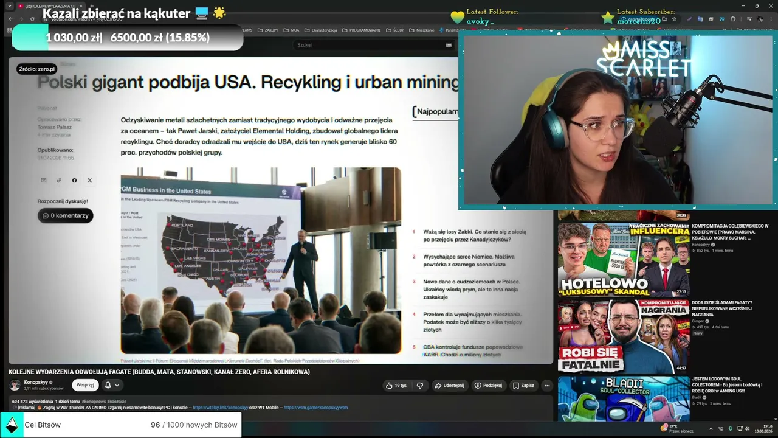The width and height of the screenshot is (778, 438).
Task: Open the Żabka article, item 1 in the list
Action: tap(475, 235)
